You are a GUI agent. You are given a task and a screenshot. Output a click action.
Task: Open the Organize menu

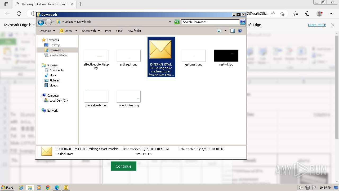(47, 31)
